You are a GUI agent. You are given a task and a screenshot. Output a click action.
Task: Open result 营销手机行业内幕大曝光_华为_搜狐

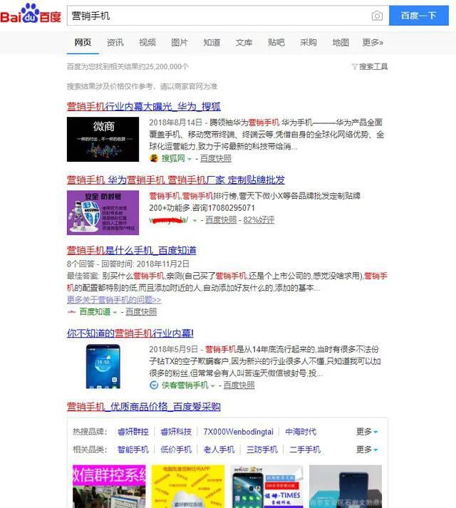coord(144,106)
